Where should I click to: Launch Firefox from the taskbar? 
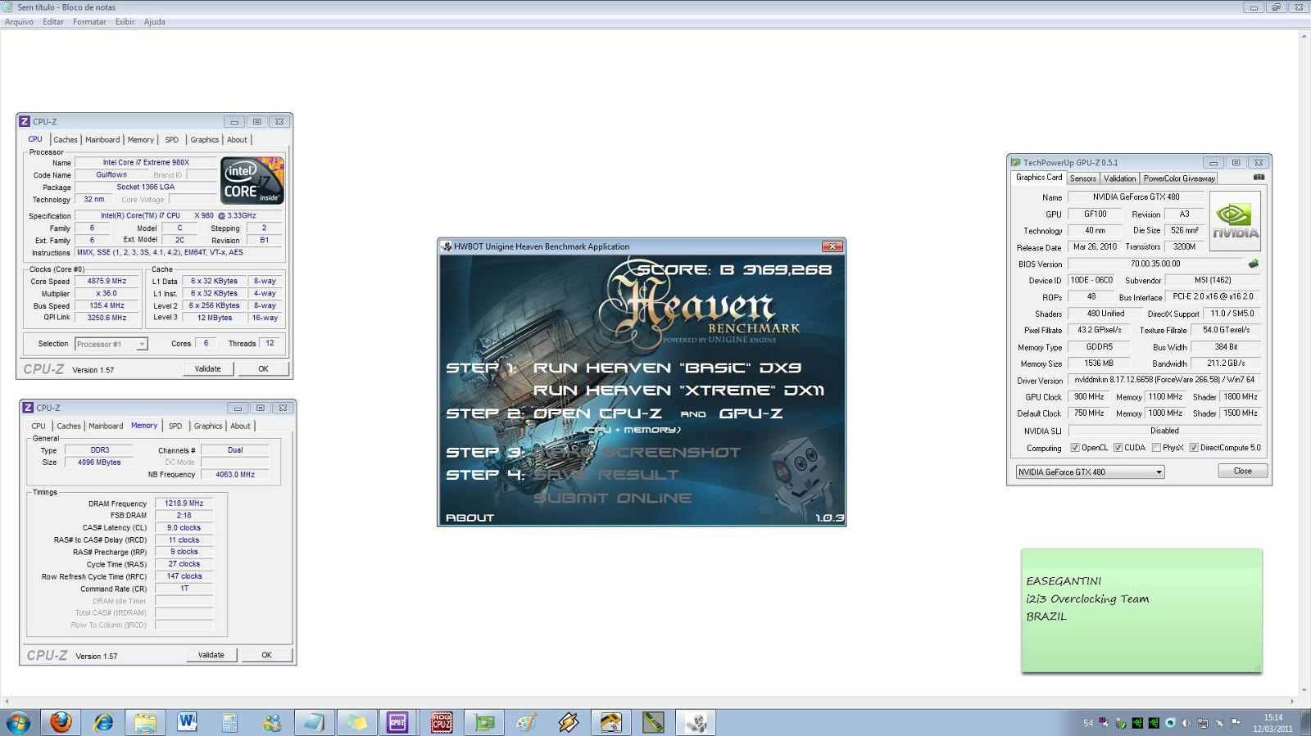(61, 722)
